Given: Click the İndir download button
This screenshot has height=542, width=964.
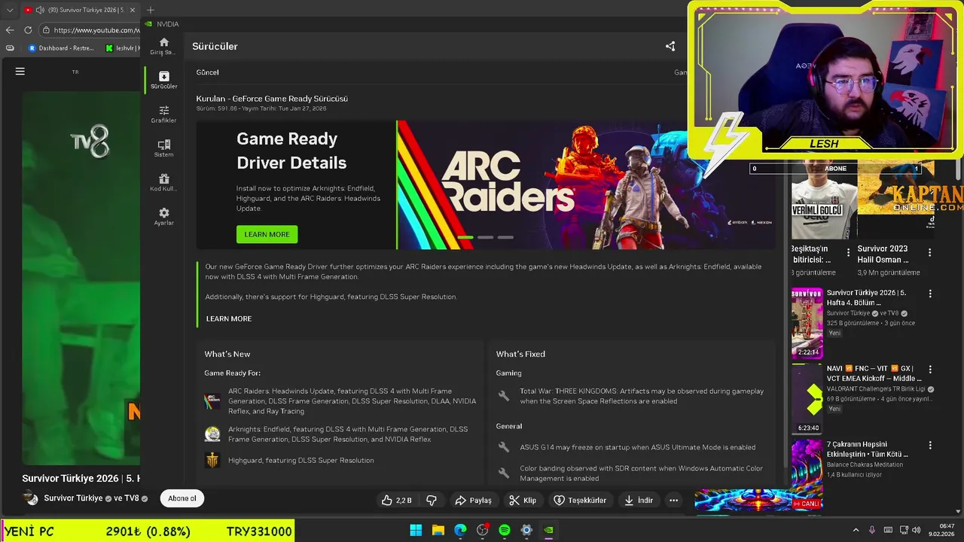Looking at the screenshot, I should tap(637, 500).
